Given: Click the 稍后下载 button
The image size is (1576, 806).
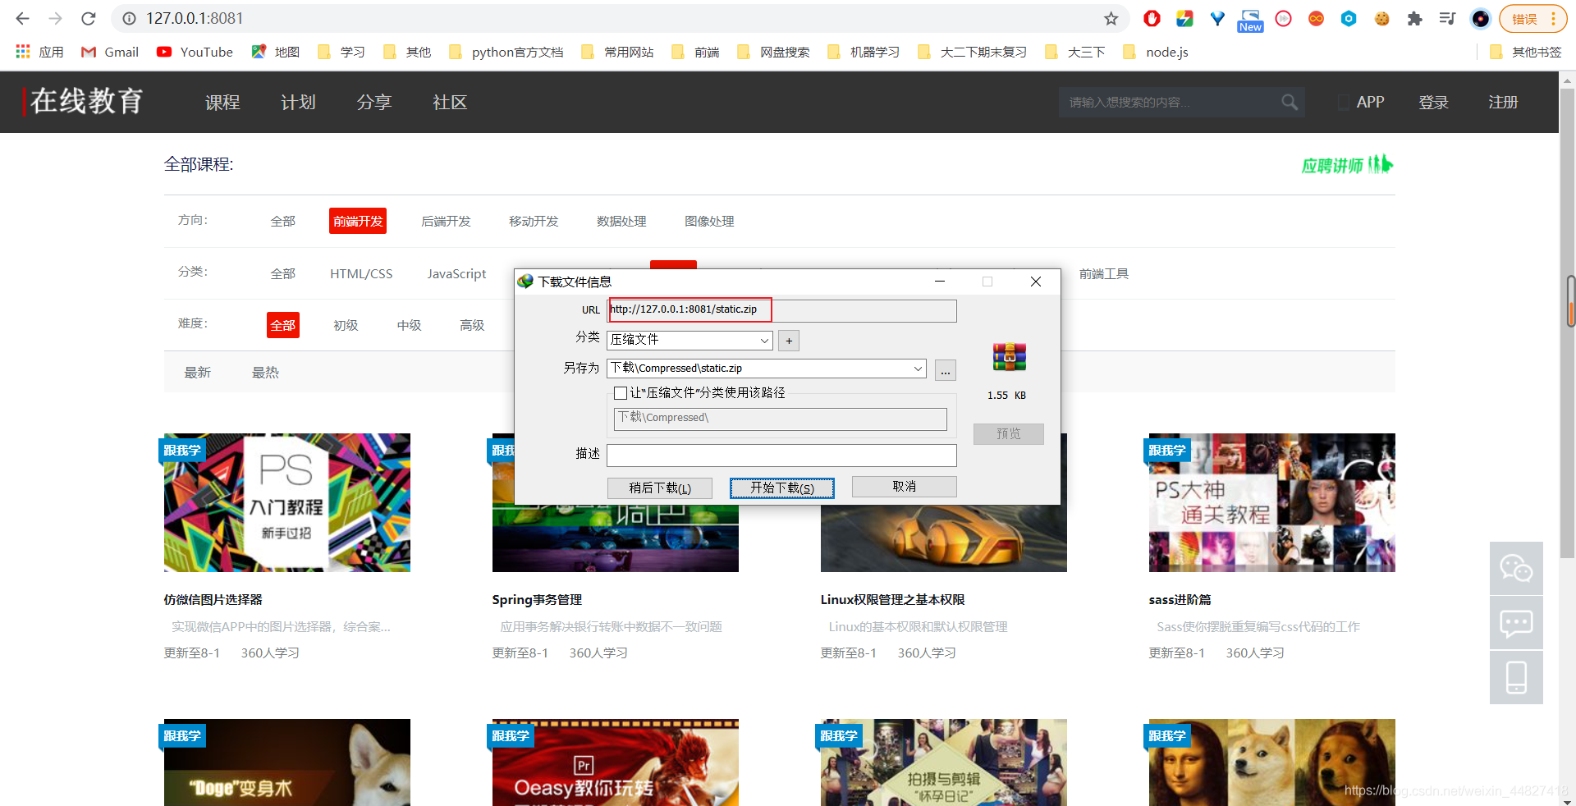Looking at the screenshot, I should click(660, 488).
